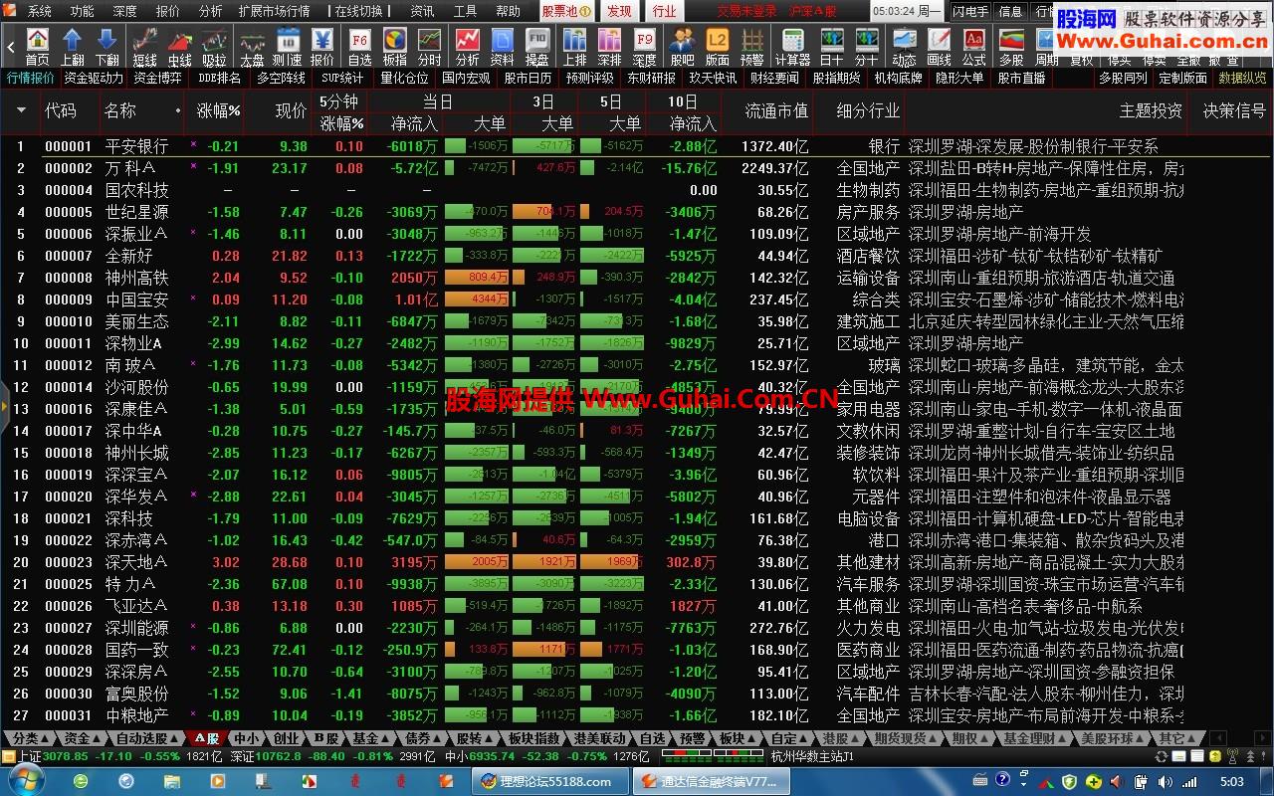The image size is (1274, 796).
Task: Open the 多股 multi-stock icon
Action: [1011, 47]
